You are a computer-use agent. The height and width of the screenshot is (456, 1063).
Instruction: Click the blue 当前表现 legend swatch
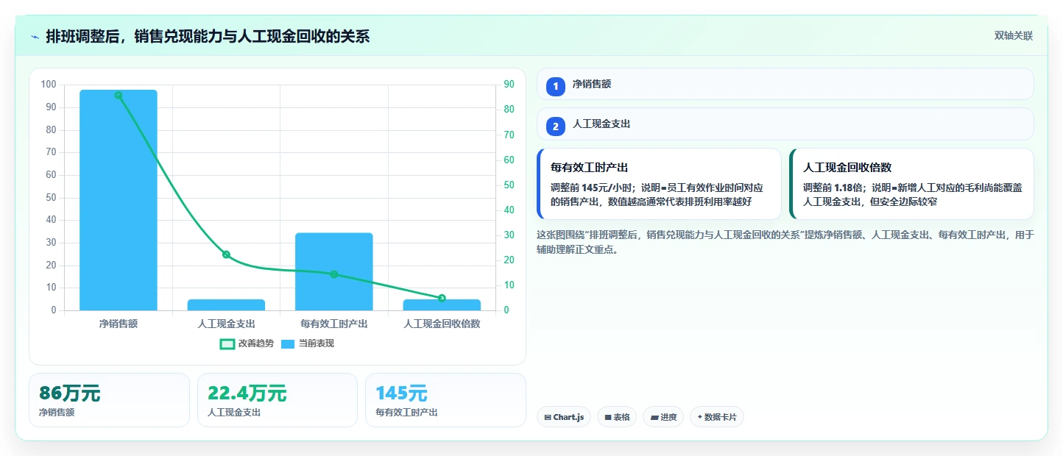coord(289,343)
